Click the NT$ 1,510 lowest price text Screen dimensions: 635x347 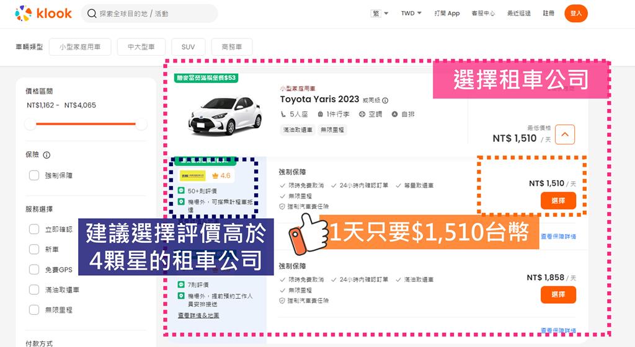(514, 138)
